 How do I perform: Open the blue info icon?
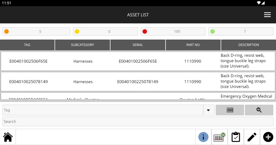203,137
